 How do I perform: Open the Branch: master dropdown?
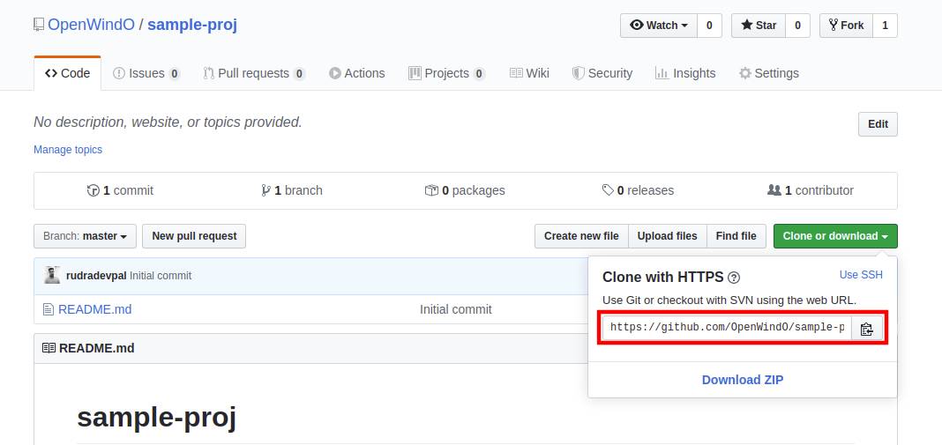point(85,236)
